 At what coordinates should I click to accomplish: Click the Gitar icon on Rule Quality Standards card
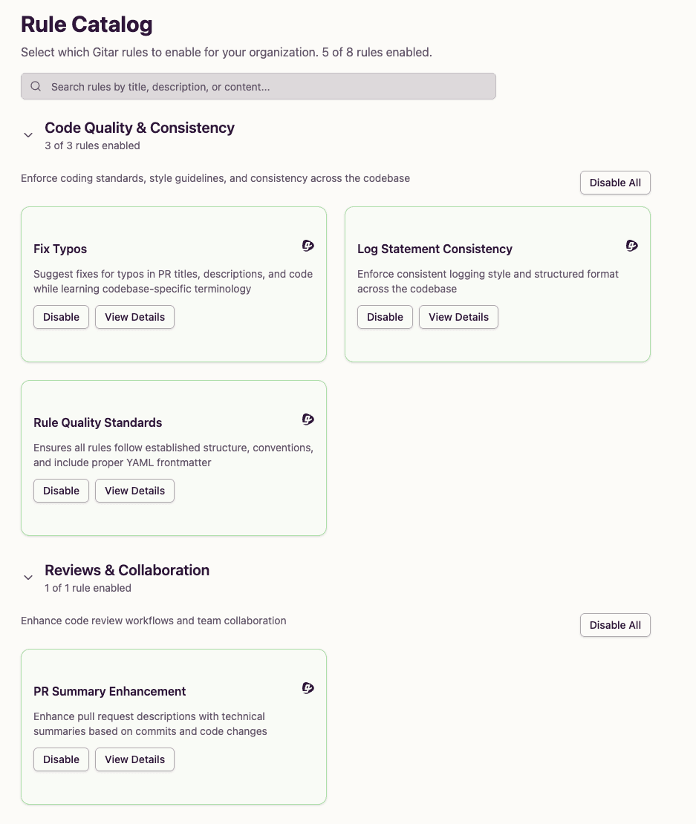pos(308,419)
